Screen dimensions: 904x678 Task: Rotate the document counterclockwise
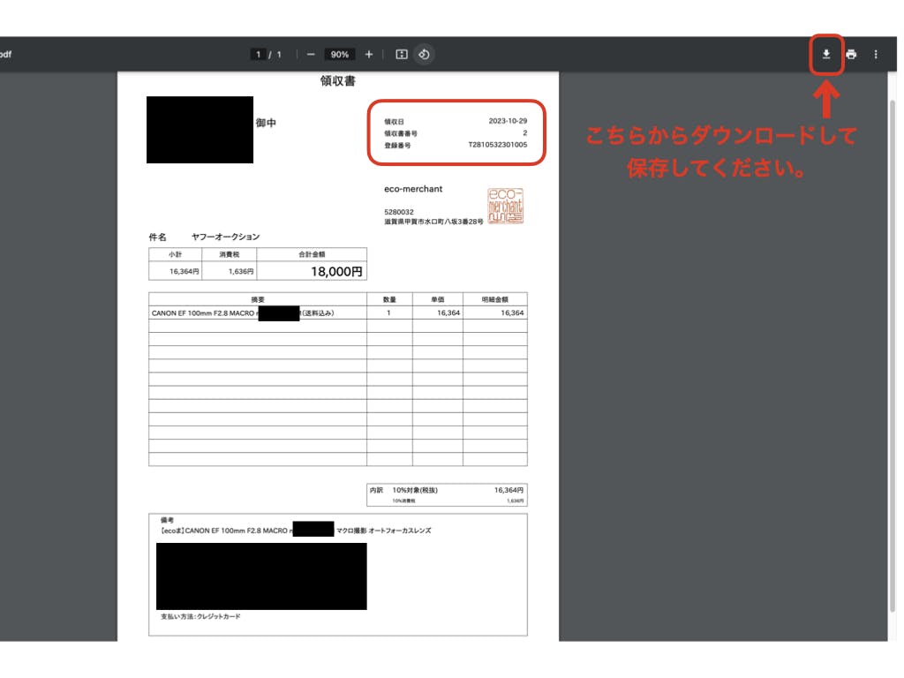(x=424, y=54)
